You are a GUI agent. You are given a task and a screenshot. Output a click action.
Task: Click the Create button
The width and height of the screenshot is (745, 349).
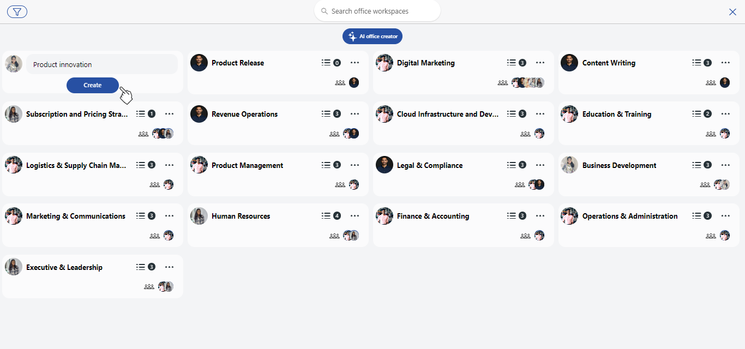(92, 85)
